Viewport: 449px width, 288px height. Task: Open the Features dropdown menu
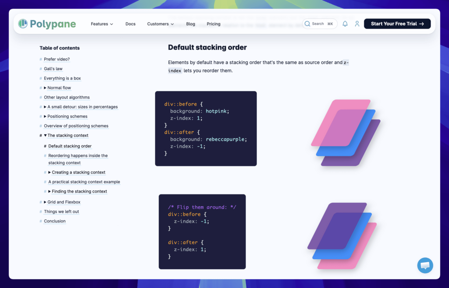point(102,24)
